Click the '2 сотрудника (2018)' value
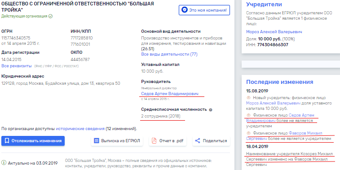 tap(161, 116)
